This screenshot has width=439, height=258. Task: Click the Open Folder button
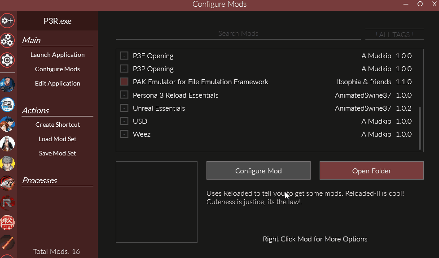(x=371, y=171)
